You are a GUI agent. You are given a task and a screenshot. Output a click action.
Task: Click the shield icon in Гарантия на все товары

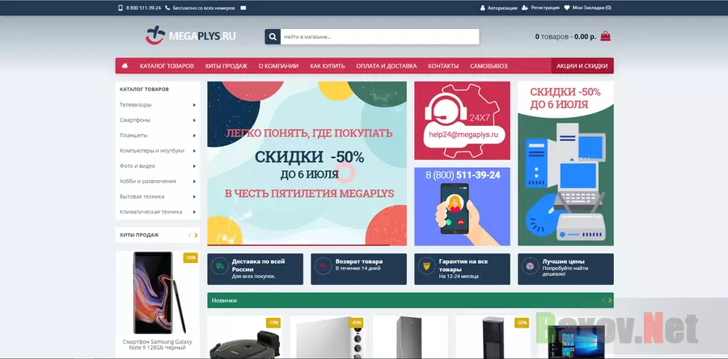426,266
